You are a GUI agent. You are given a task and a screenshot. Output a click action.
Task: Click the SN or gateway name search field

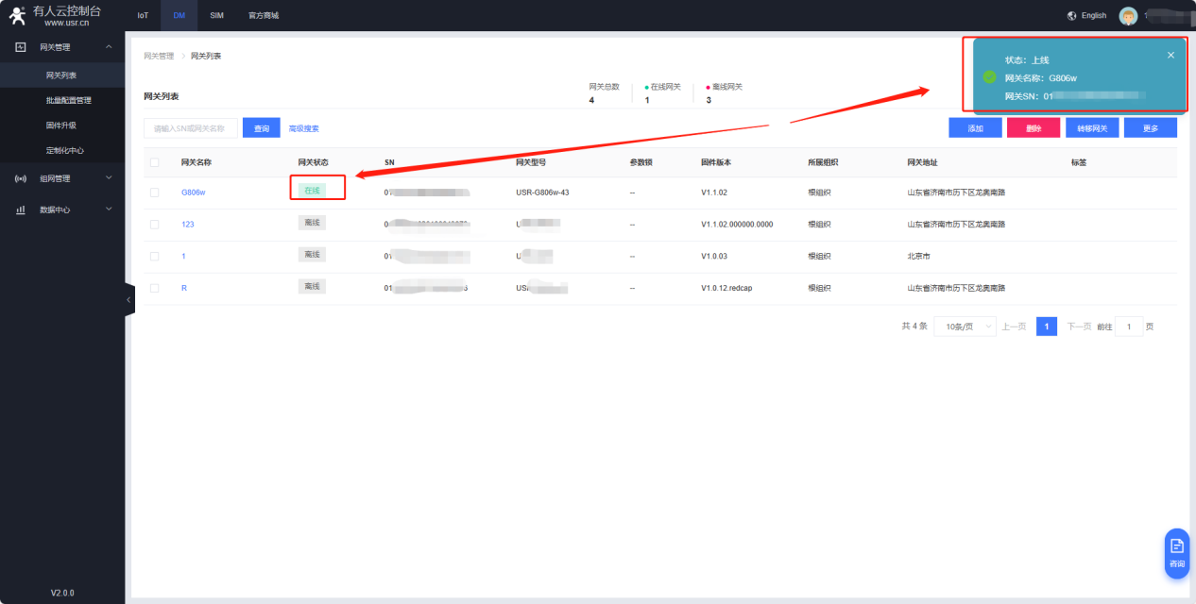[190, 128]
